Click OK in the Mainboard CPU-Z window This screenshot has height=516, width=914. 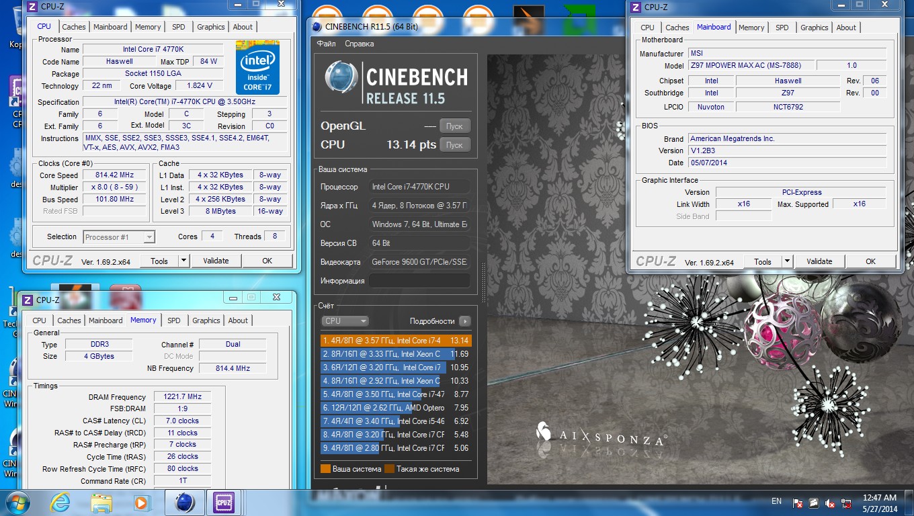[870, 261]
